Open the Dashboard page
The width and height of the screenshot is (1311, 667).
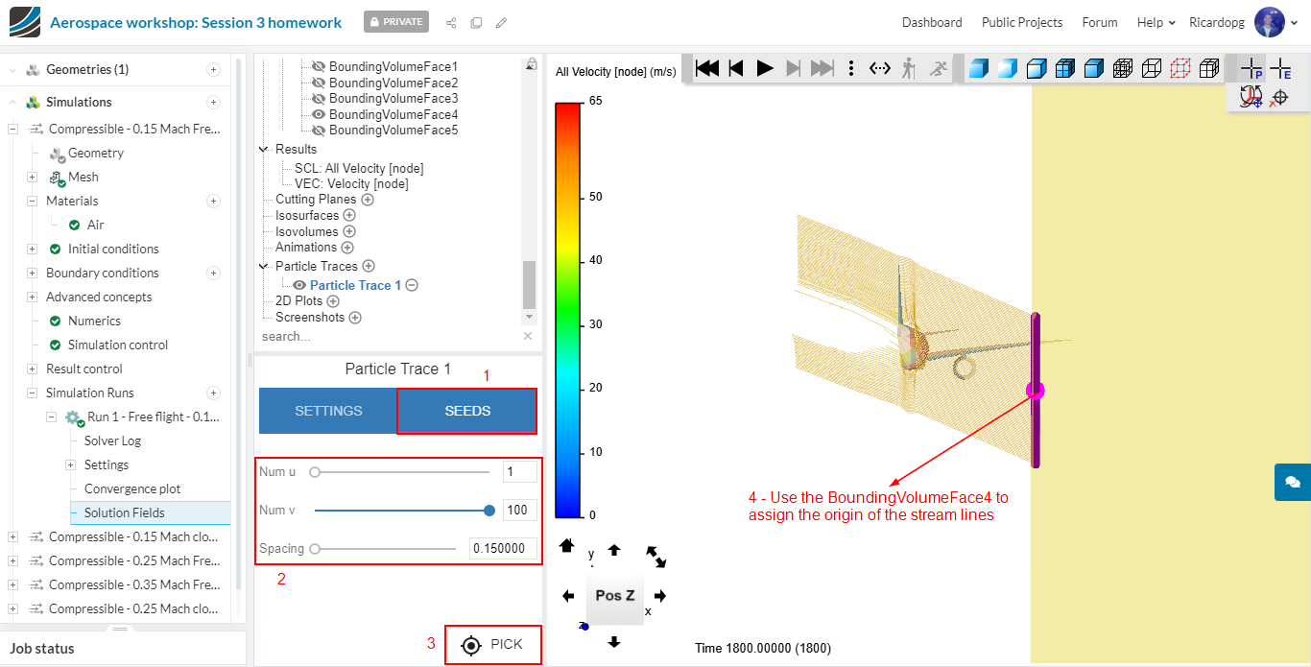pyautogui.click(x=932, y=22)
